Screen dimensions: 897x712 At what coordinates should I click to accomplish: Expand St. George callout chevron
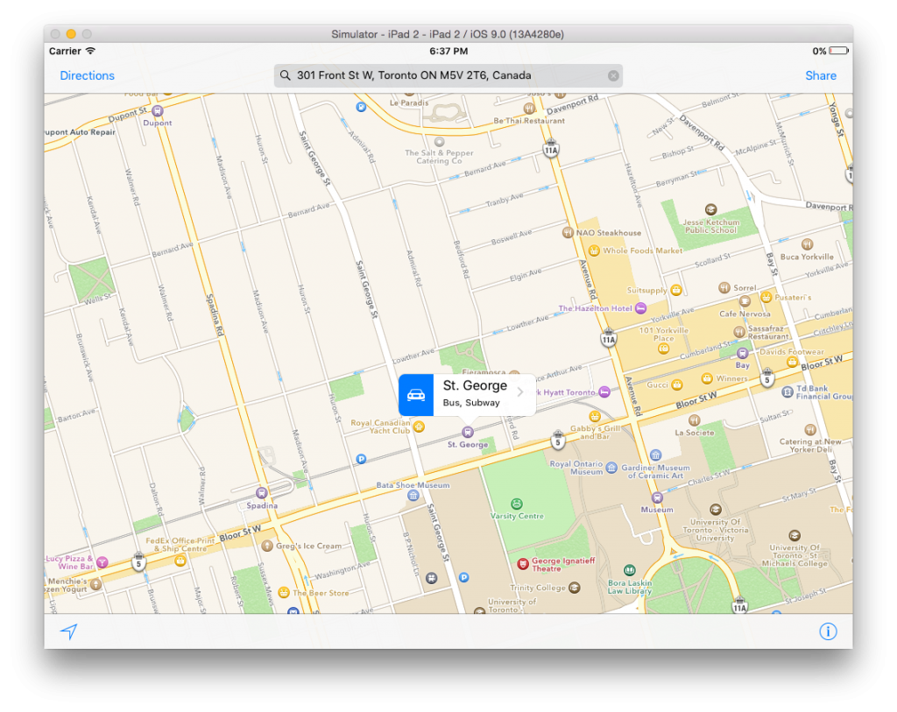coord(520,392)
